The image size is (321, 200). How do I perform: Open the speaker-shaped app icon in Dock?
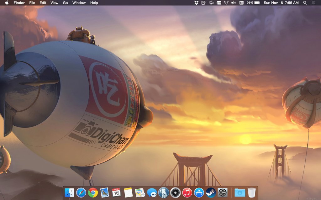[176, 192]
